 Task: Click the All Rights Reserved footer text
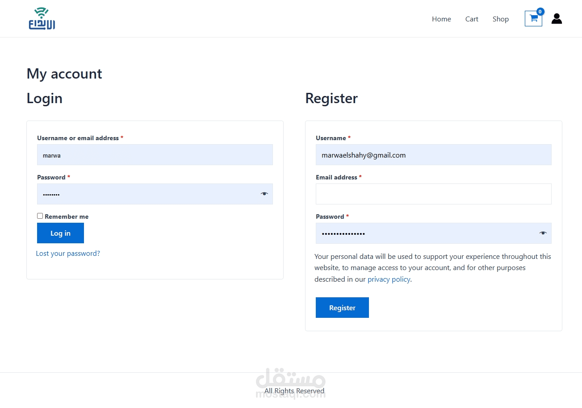coord(294,391)
